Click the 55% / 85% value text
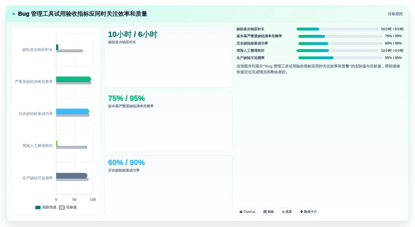Screen dimensions: 415x227 click(x=393, y=58)
